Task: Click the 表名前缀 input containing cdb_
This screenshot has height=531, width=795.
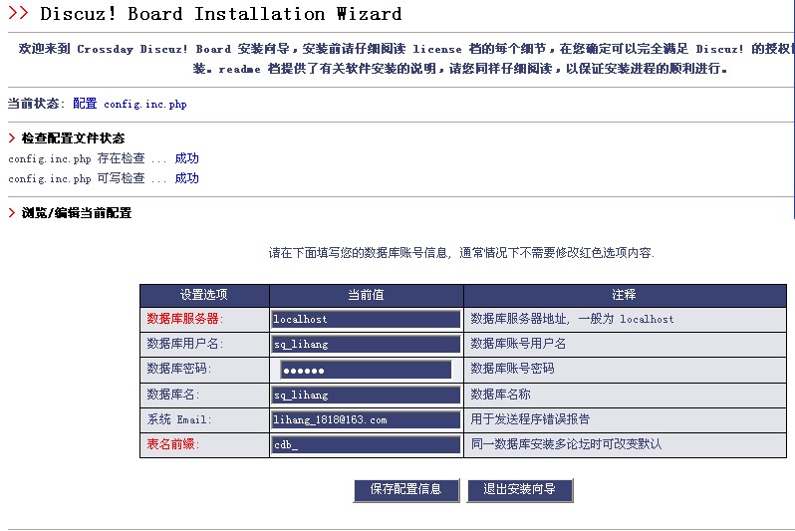Action: tap(366, 444)
